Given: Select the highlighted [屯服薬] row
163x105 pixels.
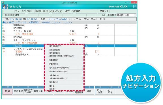Looking at the screenshot, I should (69, 46).
